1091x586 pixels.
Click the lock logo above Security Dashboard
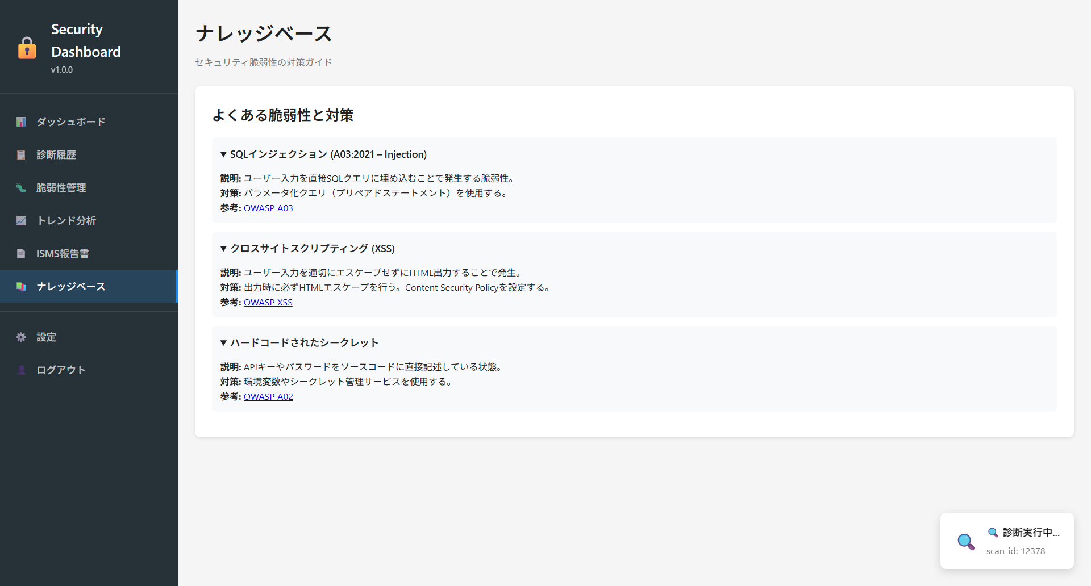click(x=27, y=48)
